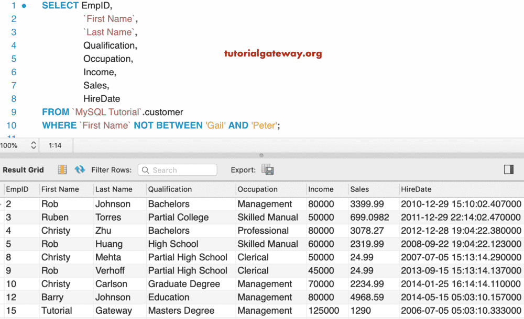The image size is (524, 319).
Task: Select the cell 'Barry'
Action: click(52, 298)
